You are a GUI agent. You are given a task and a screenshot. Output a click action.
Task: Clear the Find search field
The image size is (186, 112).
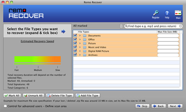pos(180,26)
